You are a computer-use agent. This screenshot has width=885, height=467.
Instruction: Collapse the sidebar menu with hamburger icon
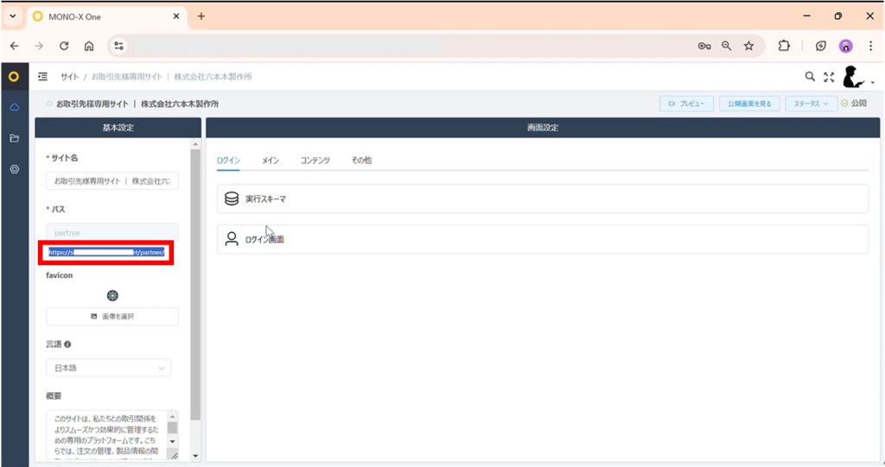(x=43, y=77)
